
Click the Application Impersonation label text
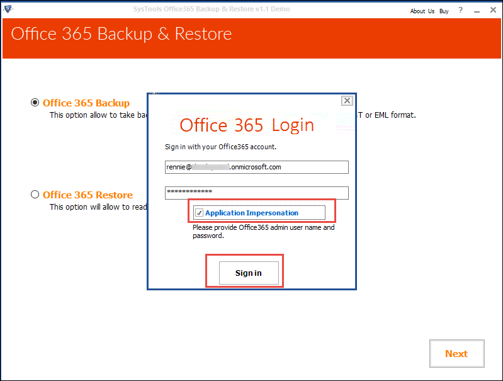252,213
